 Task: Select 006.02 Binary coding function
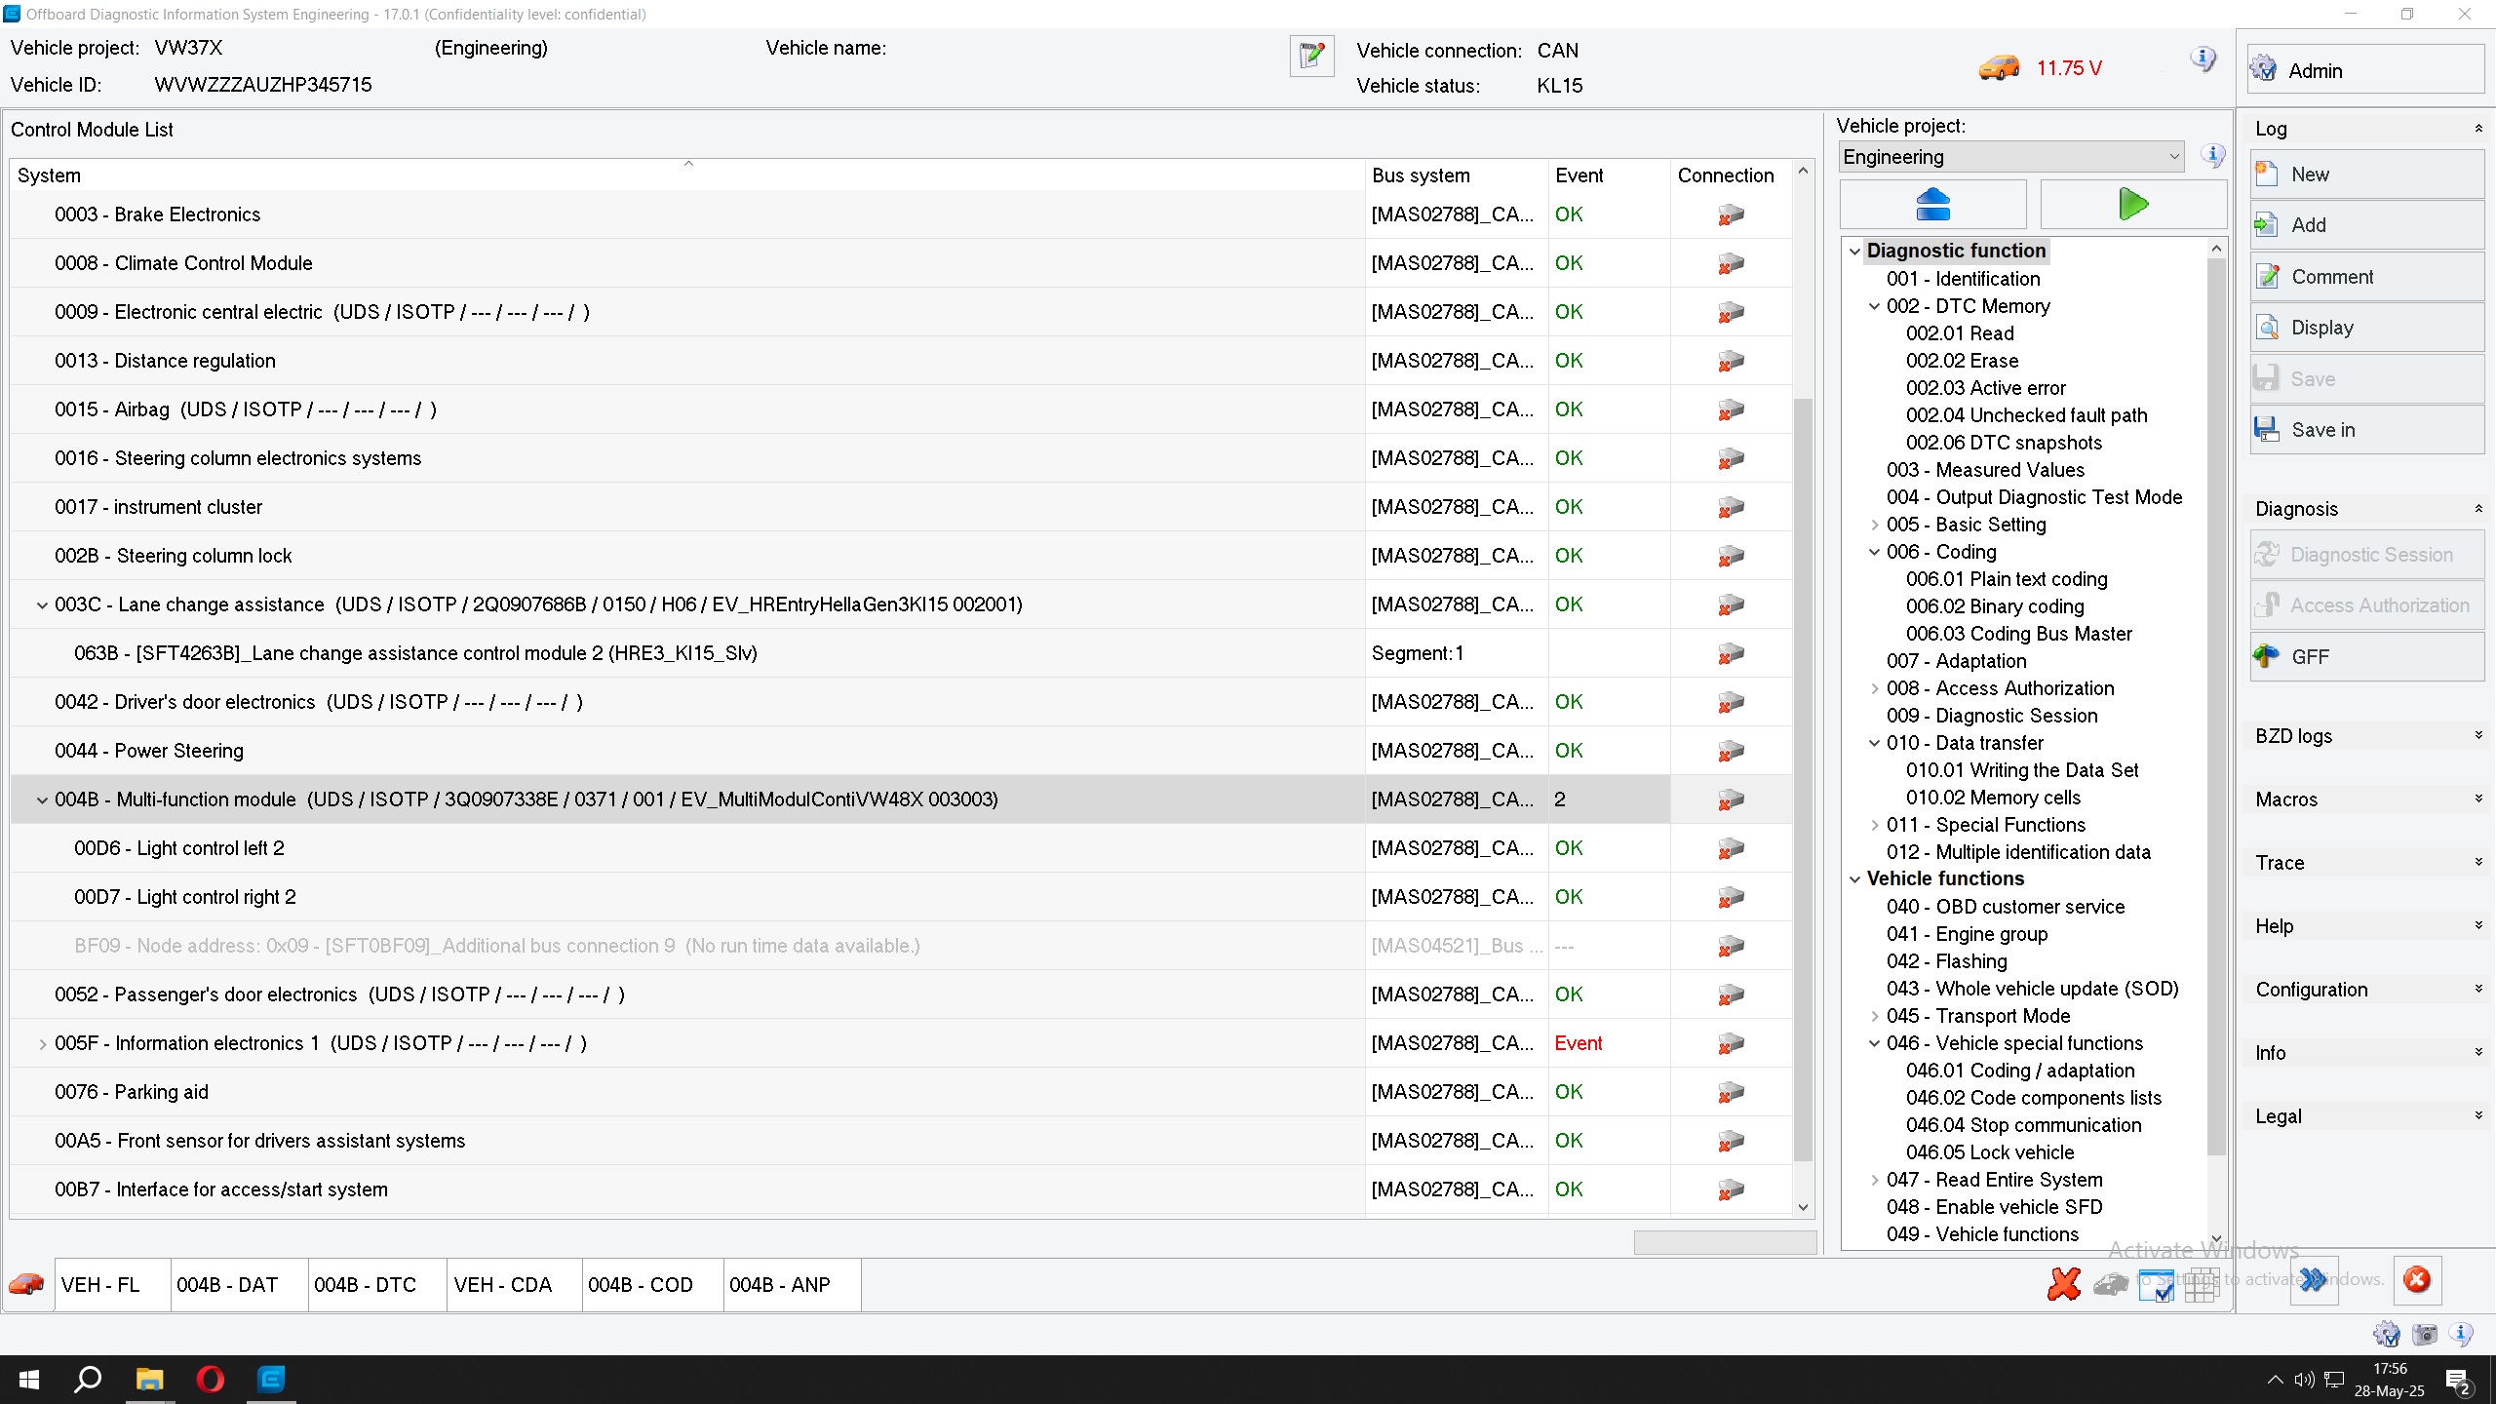coord(1995,606)
